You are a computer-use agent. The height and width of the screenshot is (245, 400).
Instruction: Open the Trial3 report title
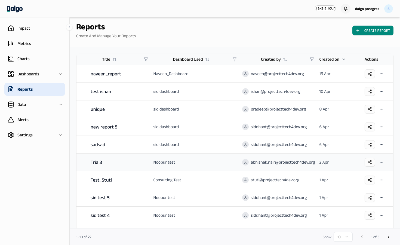pos(96,162)
